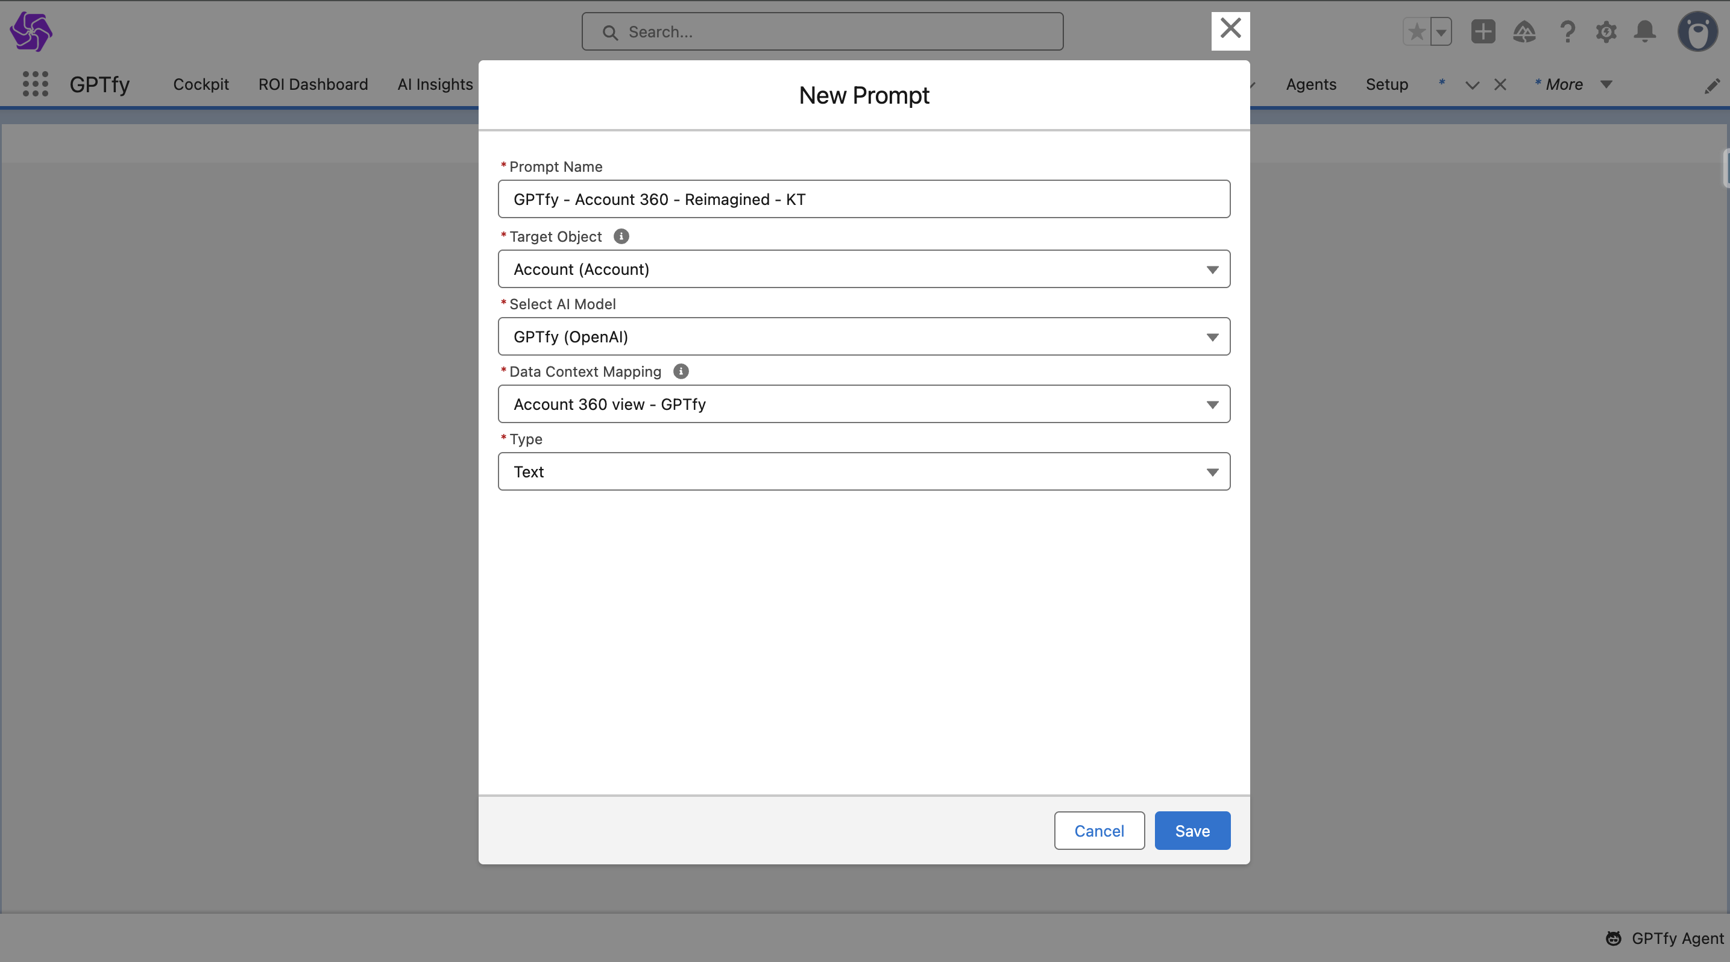Open the Select AI Model dropdown
The image size is (1730, 962).
click(864, 337)
